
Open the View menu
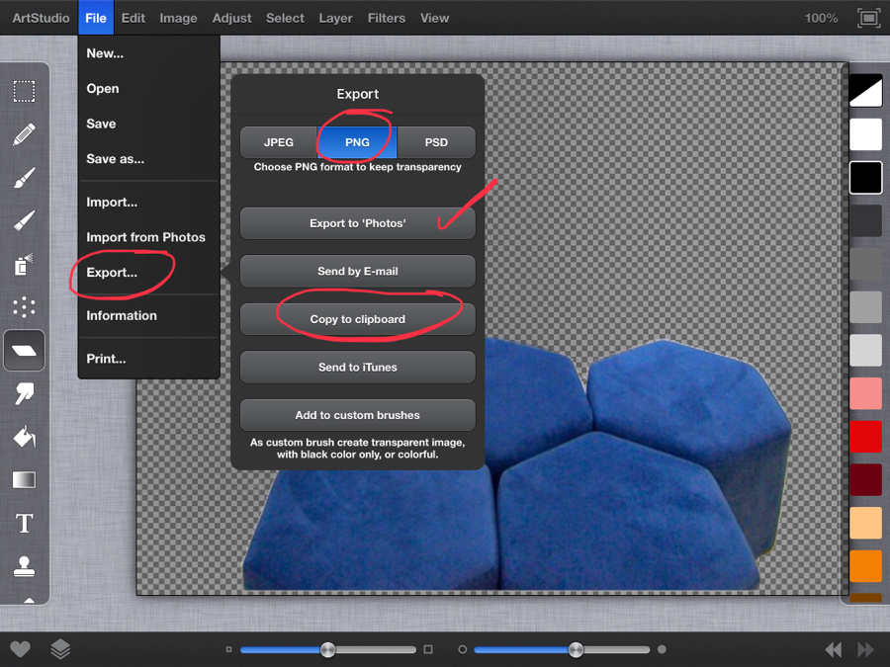click(435, 18)
